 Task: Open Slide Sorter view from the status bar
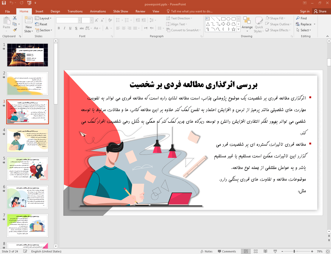[x=256, y=251]
